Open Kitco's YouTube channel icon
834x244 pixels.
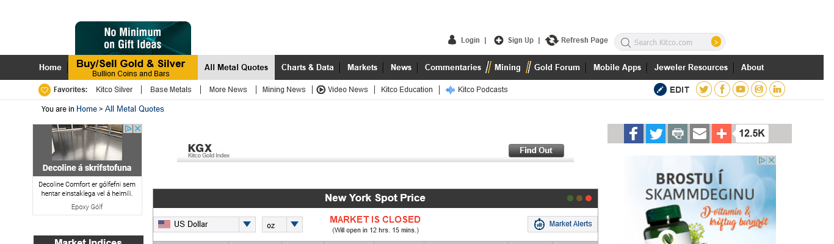(x=741, y=90)
